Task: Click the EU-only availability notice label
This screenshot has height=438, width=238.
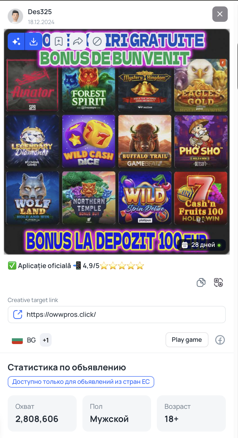Action: [81, 382]
